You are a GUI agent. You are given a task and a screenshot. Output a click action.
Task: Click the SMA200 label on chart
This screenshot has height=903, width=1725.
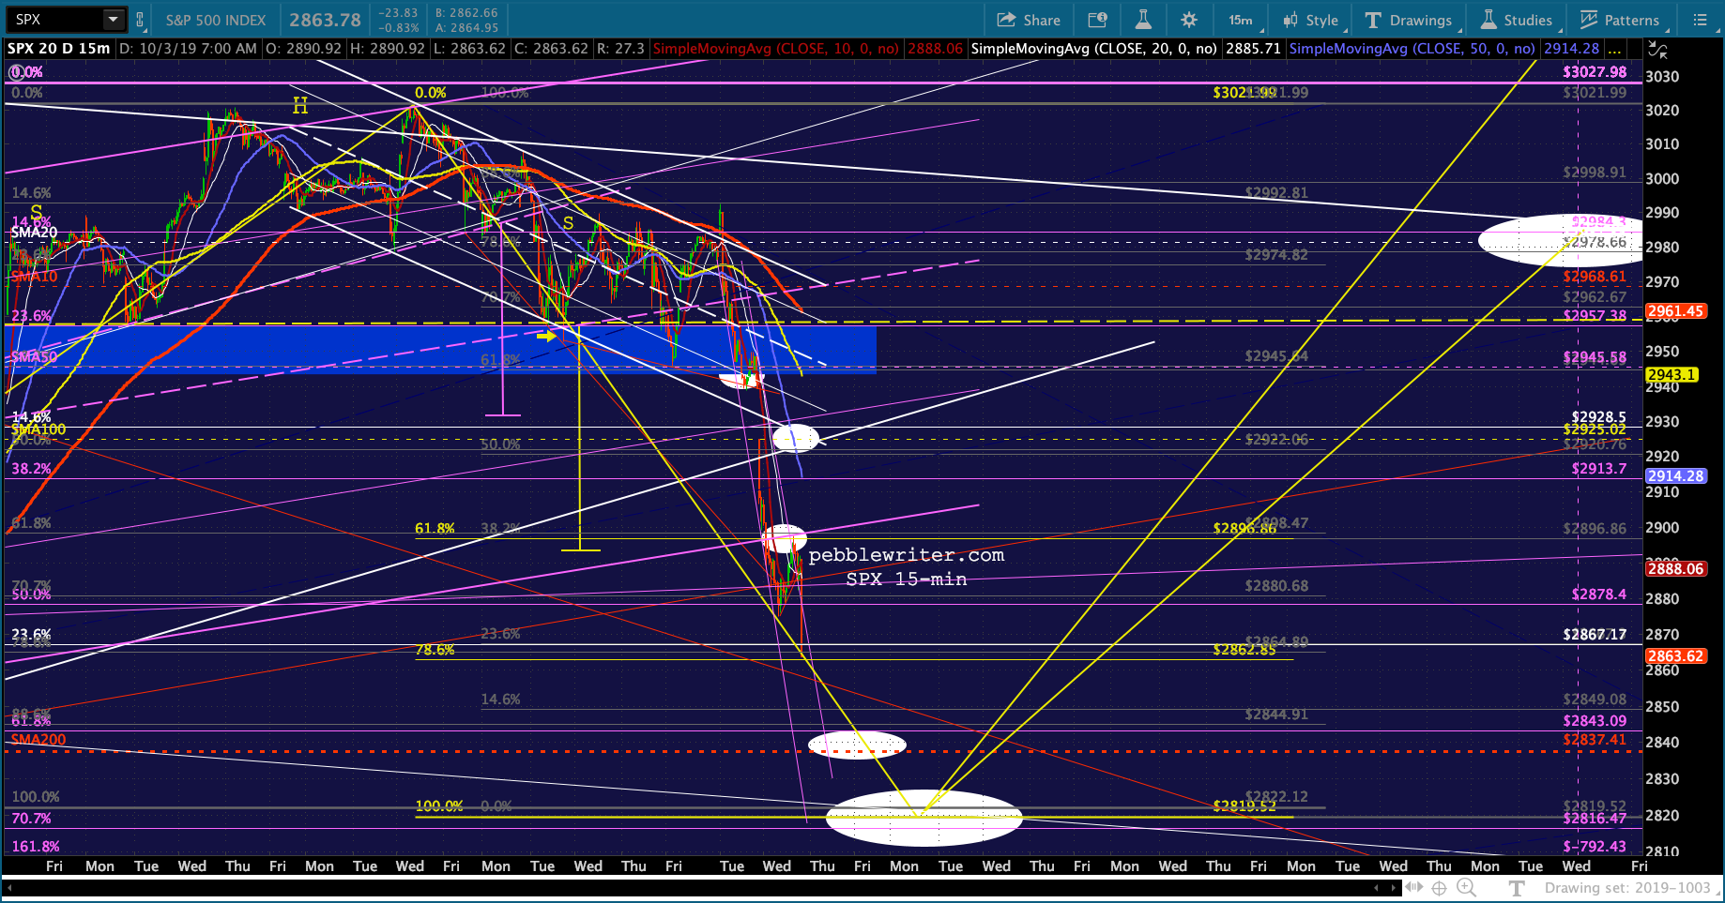coord(38,739)
